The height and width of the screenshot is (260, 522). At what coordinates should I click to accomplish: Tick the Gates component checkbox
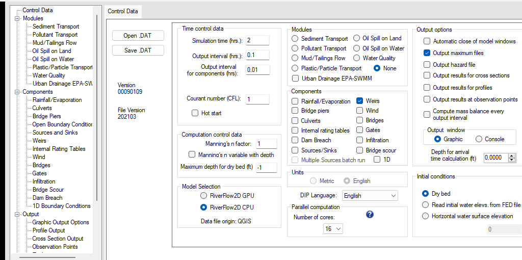click(359, 130)
